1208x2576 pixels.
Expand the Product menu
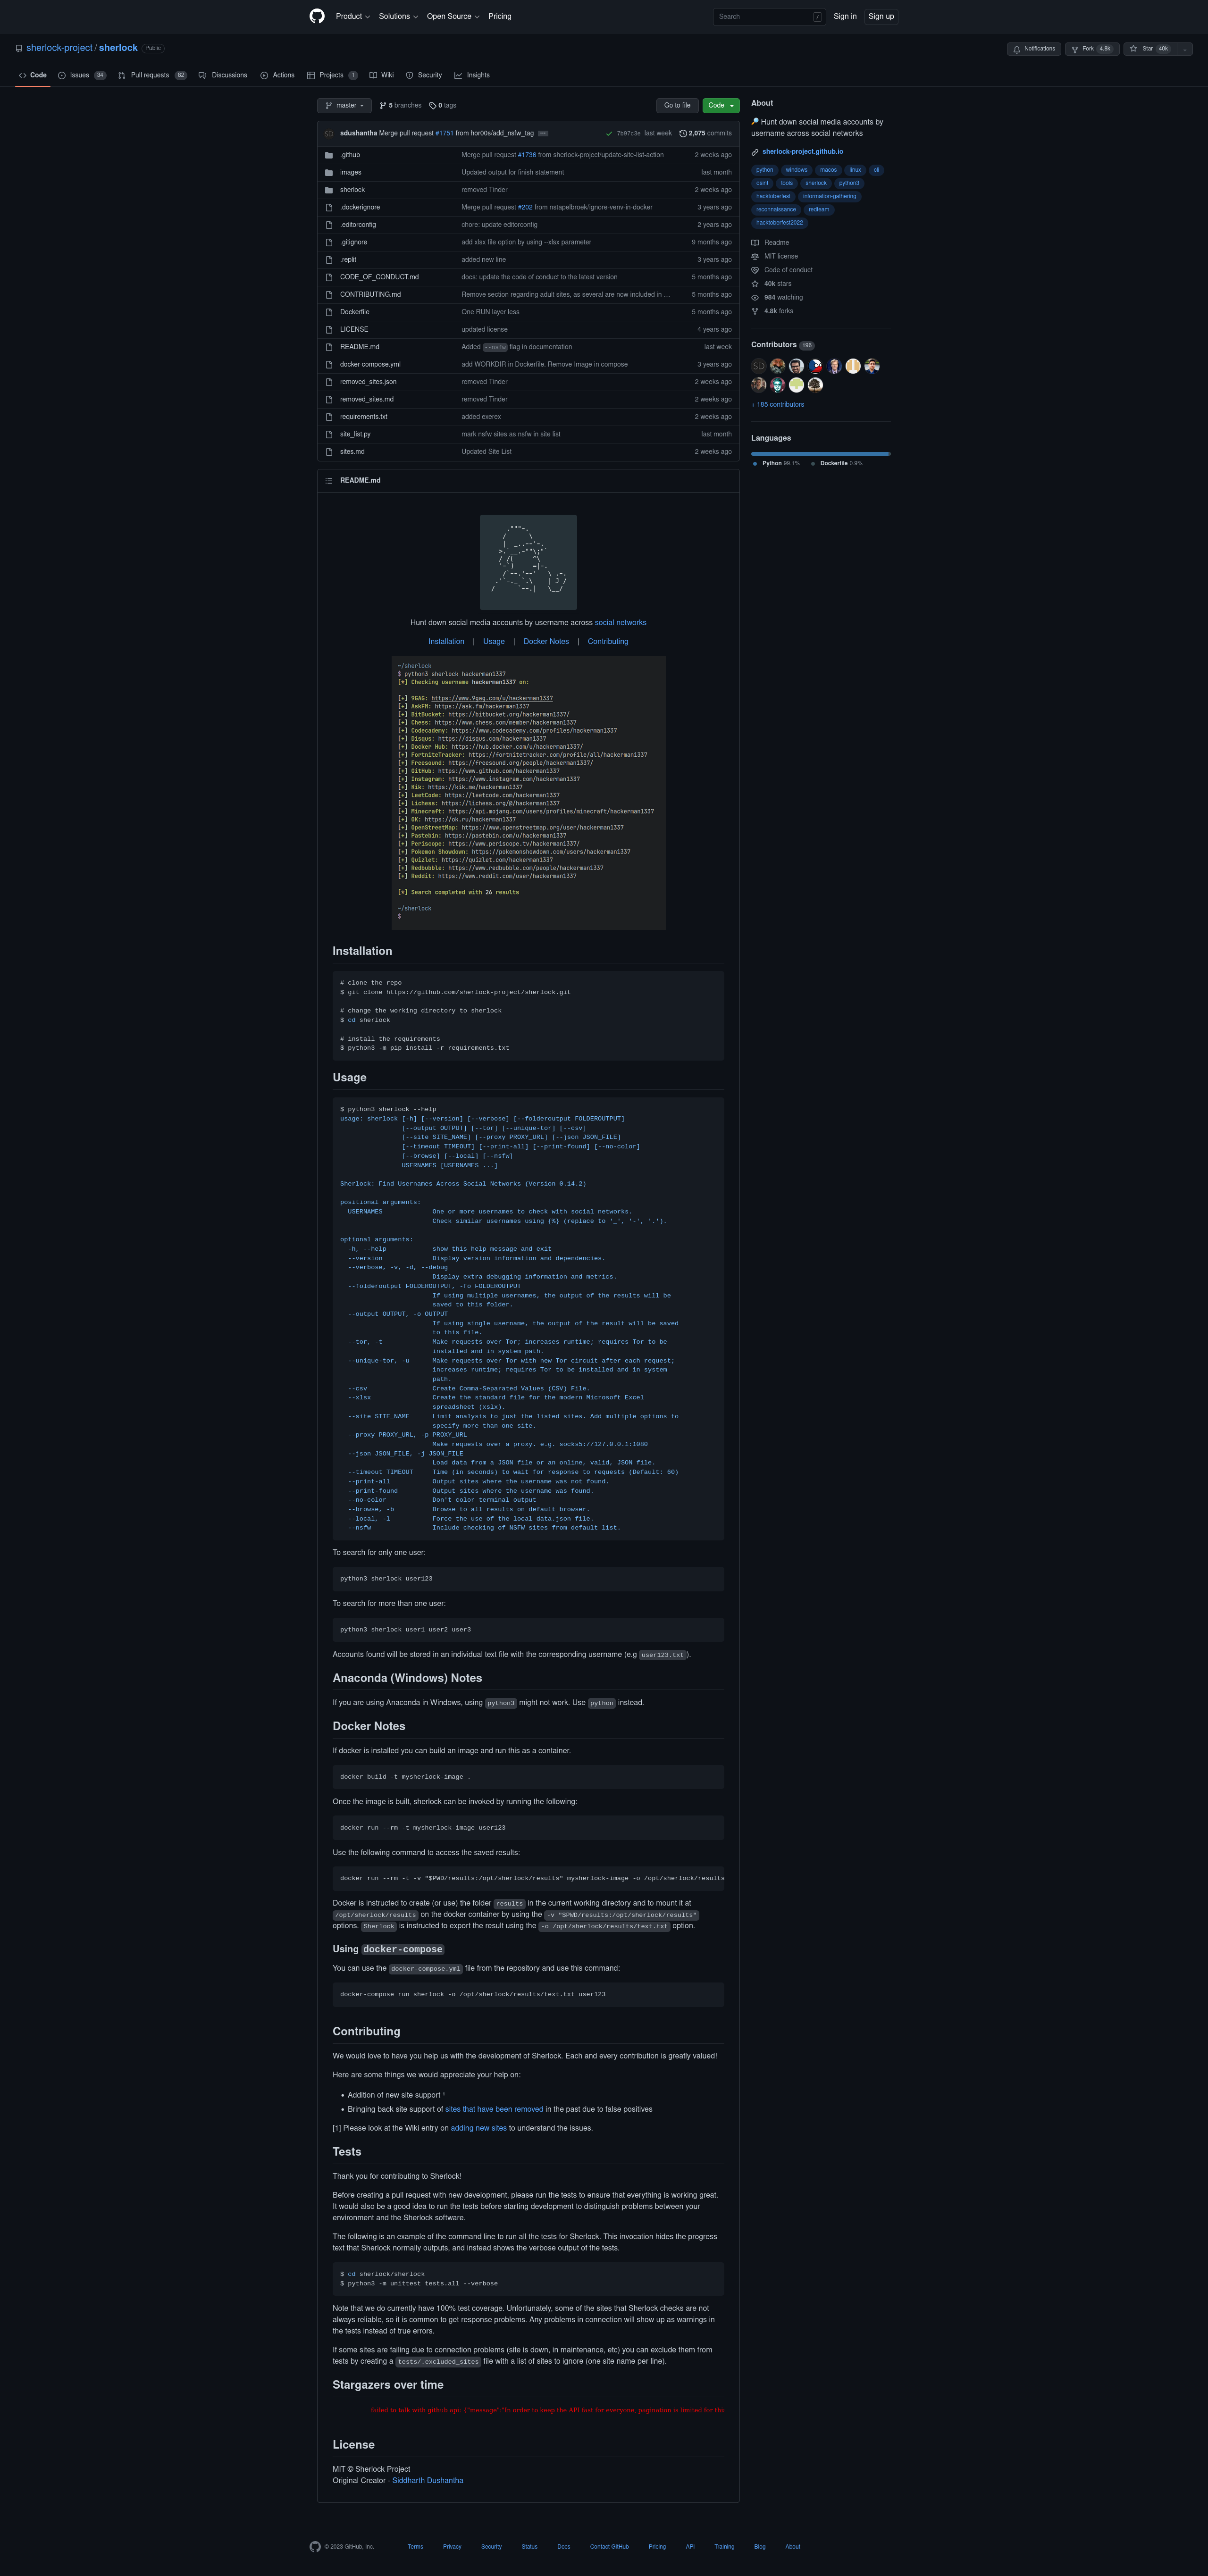353,16
